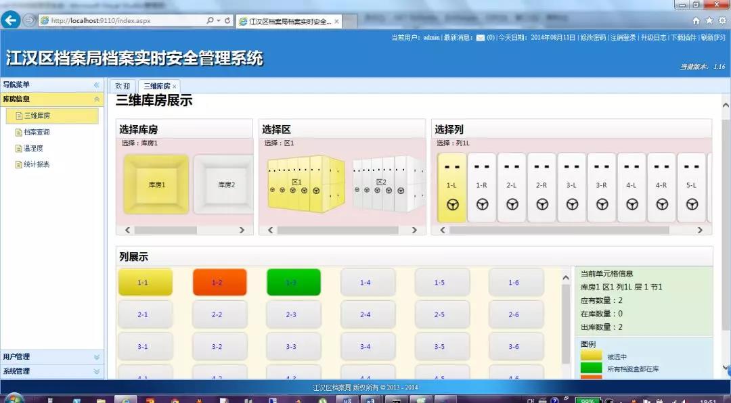The width and height of the screenshot is (731, 403).
Task: Select column 1-R shelf icon
Action: 482,188
